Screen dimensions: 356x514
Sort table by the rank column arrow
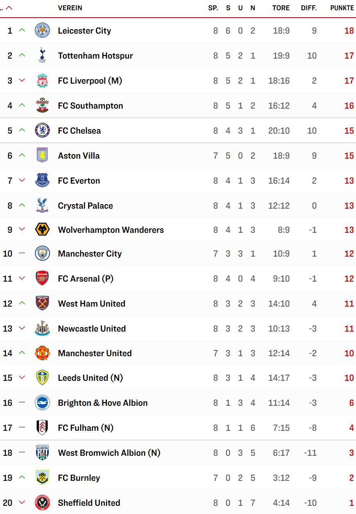click(9, 8)
